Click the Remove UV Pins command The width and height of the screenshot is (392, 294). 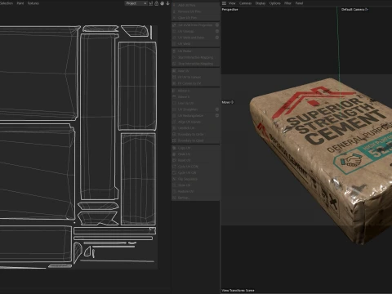[195, 11]
